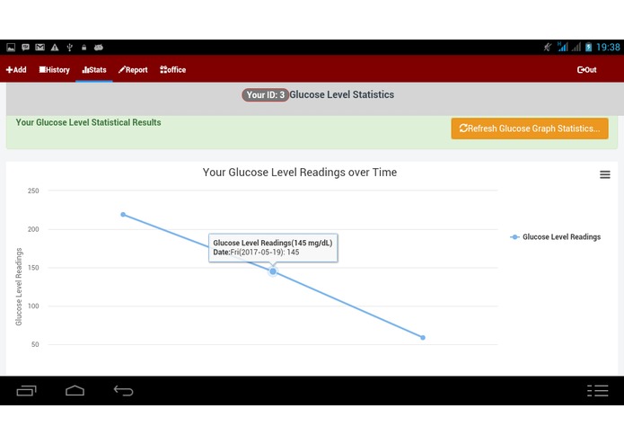Screen dimensions: 624x444
Task: Tap the Android recent apps button
Action: pyautogui.click(x=26, y=391)
